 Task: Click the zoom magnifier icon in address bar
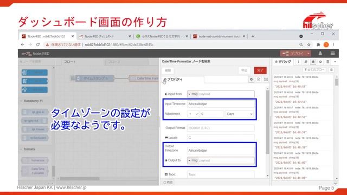tap(301, 44)
